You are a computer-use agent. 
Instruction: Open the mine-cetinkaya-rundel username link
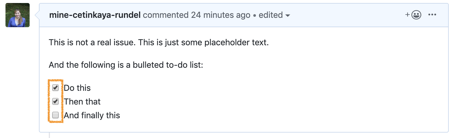(95, 15)
